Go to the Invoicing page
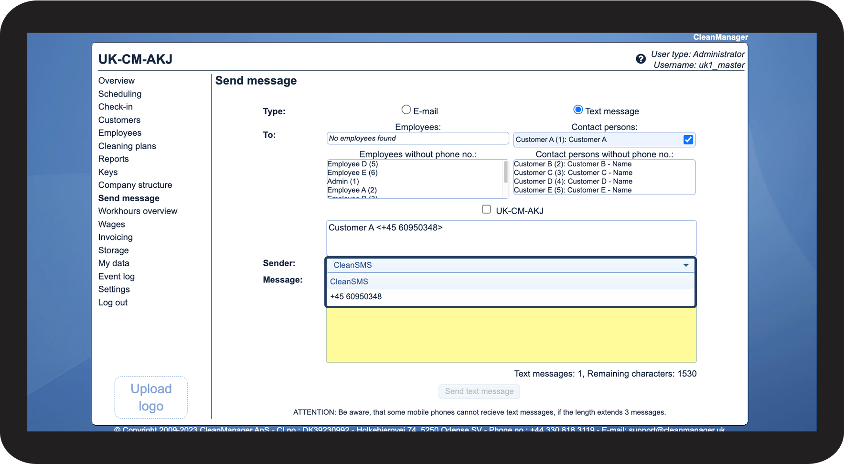 pyautogui.click(x=116, y=237)
